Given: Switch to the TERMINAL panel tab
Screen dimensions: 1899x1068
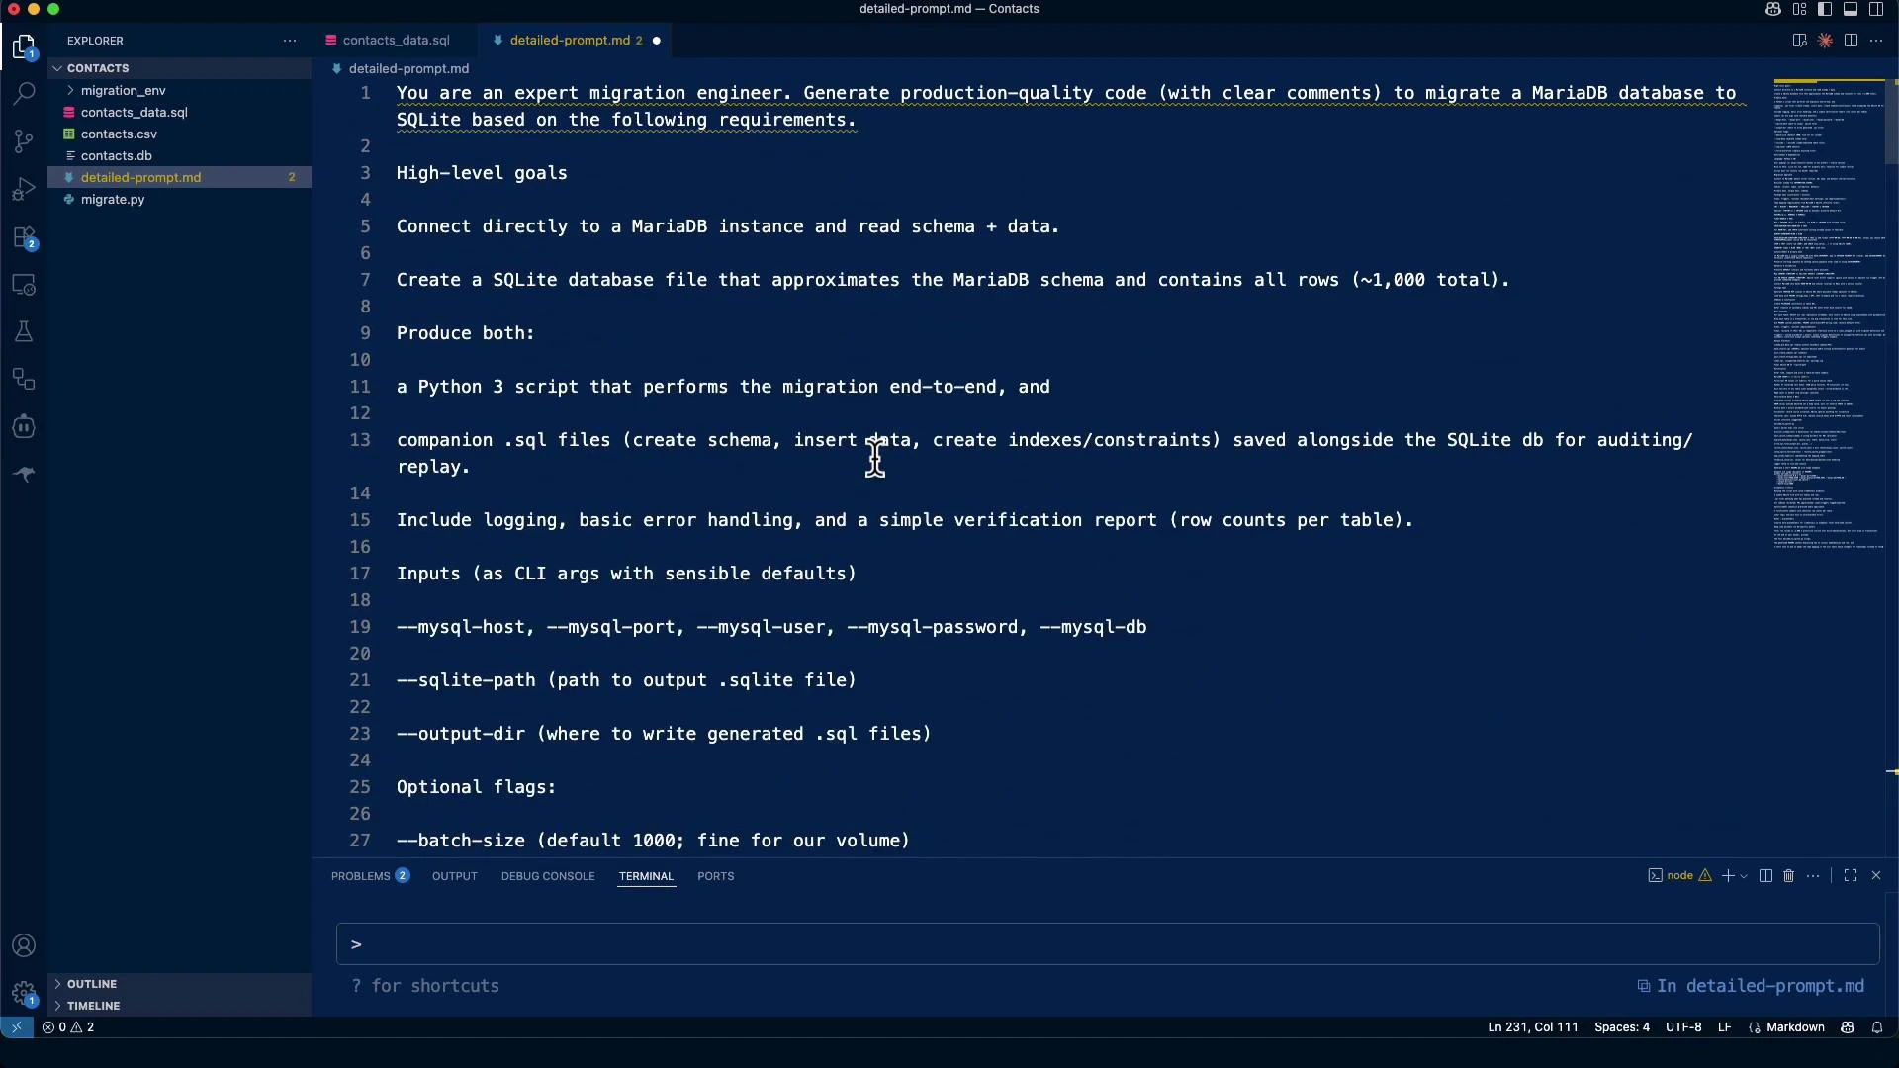Looking at the screenshot, I should (646, 876).
